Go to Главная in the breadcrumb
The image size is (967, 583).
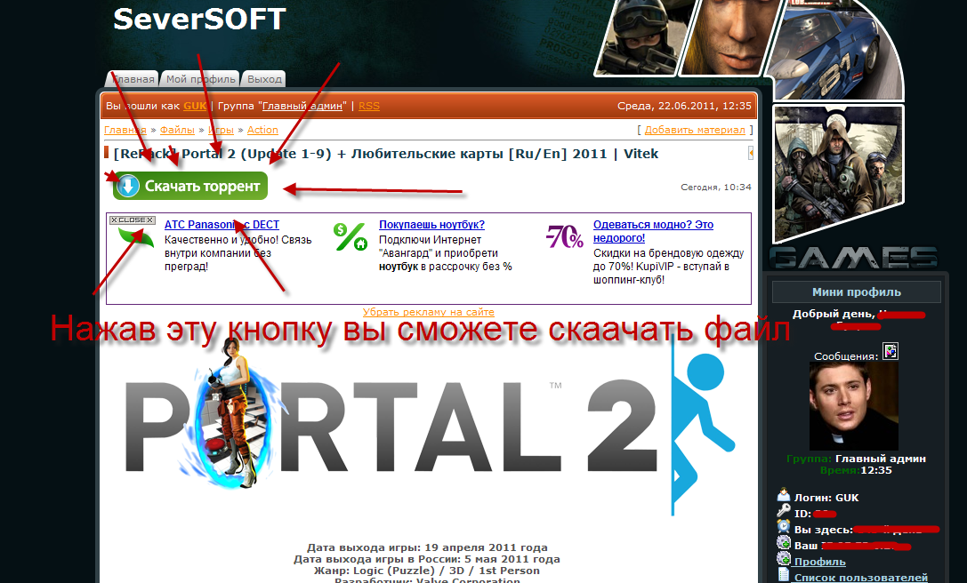pyautogui.click(x=125, y=130)
